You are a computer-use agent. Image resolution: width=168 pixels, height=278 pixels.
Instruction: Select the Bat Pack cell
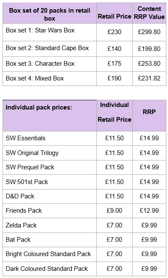50,240
